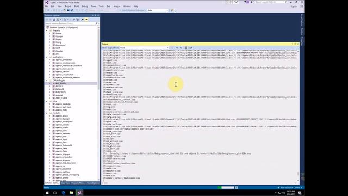This screenshot has width=348, height=196.
Task: Open Show output from Build dropdown
Action: (144, 48)
